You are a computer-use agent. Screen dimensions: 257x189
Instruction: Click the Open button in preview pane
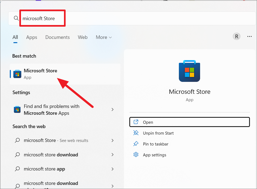click(189, 122)
